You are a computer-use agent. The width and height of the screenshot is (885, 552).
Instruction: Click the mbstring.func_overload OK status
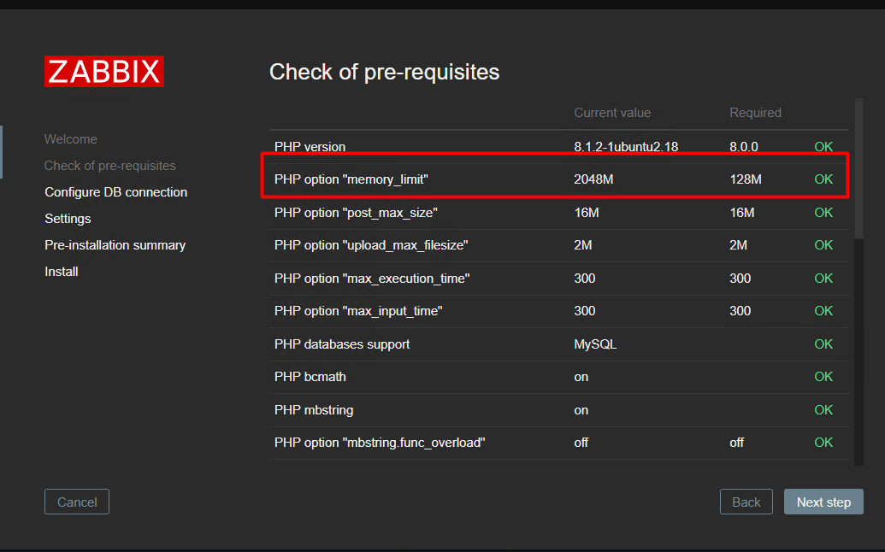[823, 443]
